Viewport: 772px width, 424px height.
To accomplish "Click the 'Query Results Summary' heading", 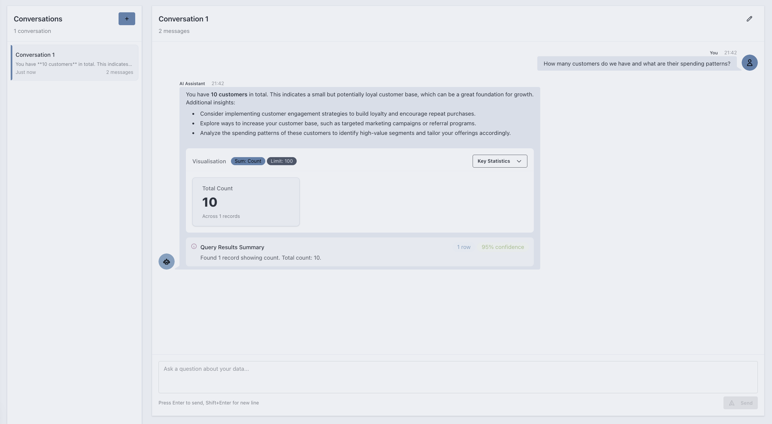I will [232, 247].
